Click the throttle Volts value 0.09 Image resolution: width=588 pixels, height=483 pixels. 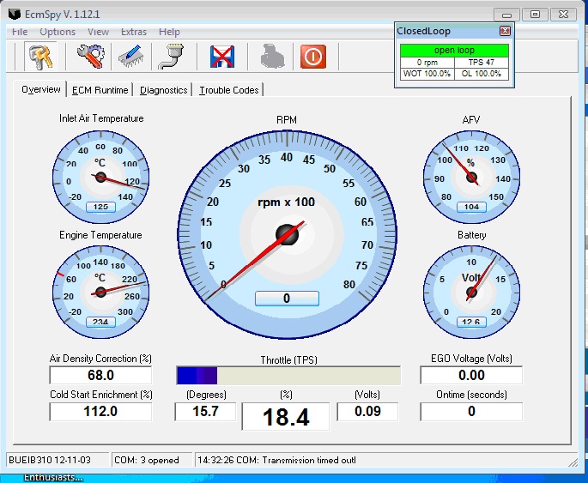coord(367,412)
